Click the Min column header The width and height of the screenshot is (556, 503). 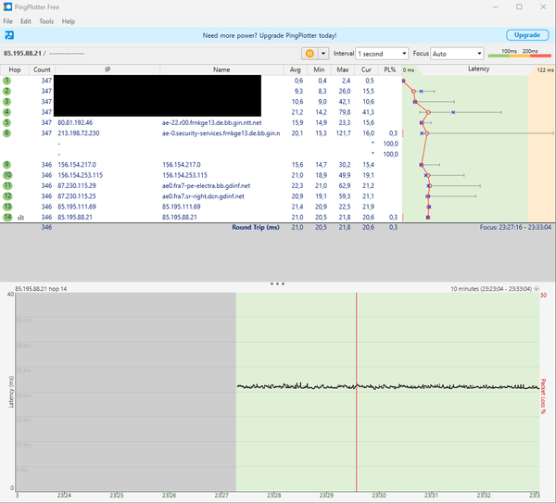(x=319, y=69)
